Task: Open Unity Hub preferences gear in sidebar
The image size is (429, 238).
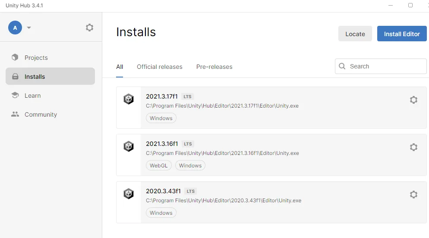Action: click(x=89, y=28)
